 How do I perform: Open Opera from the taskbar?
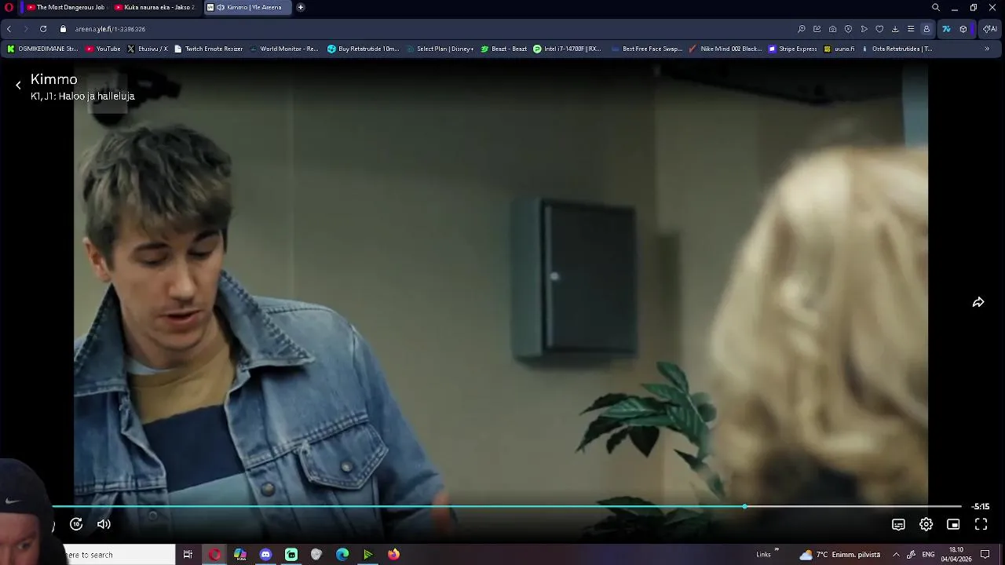[214, 555]
